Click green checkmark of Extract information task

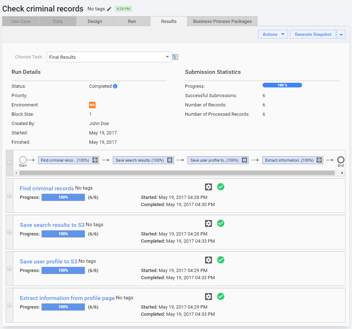[221, 296]
